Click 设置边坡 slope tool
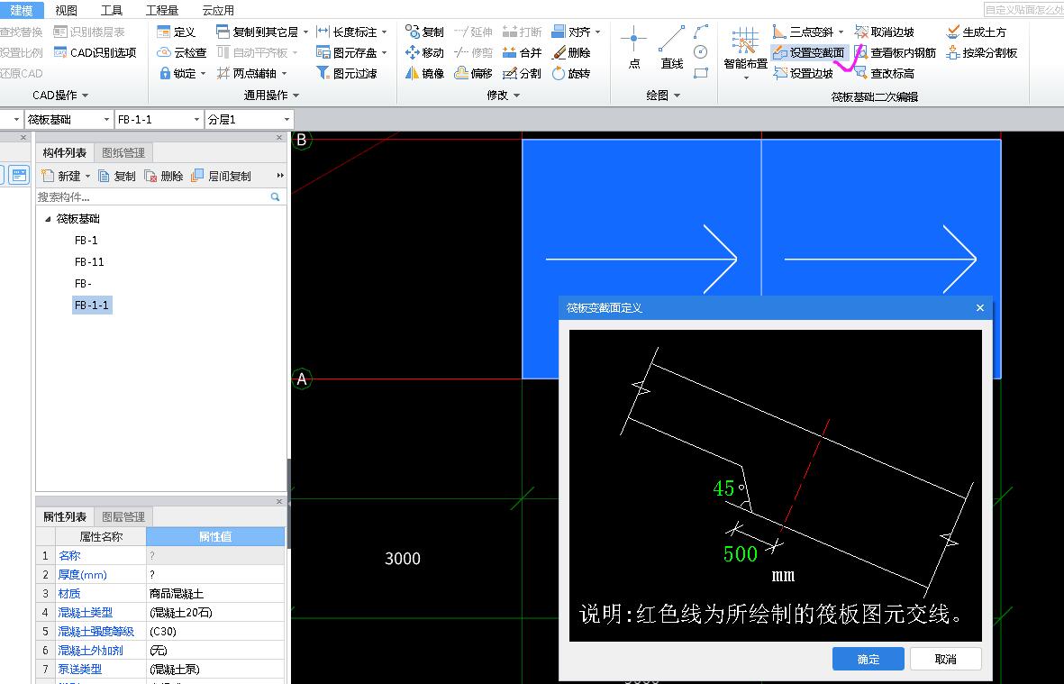 [804, 73]
